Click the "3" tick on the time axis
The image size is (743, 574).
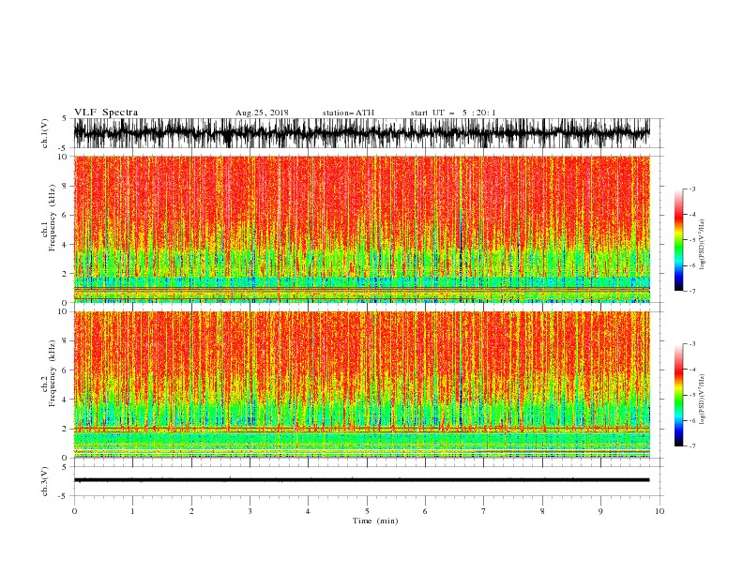(250, 511)
